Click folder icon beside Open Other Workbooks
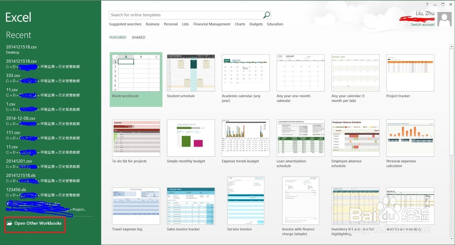 click(x=10, y=223)
